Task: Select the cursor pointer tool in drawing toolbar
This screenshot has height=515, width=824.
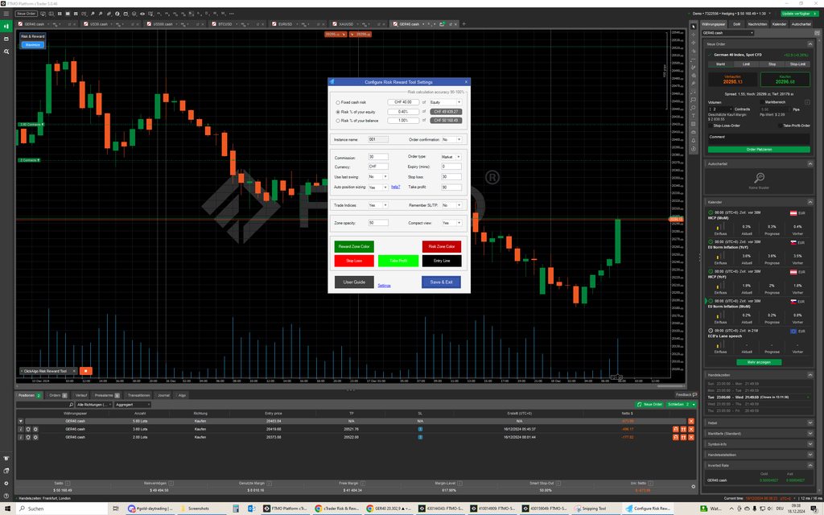Action: coord(693,27)
